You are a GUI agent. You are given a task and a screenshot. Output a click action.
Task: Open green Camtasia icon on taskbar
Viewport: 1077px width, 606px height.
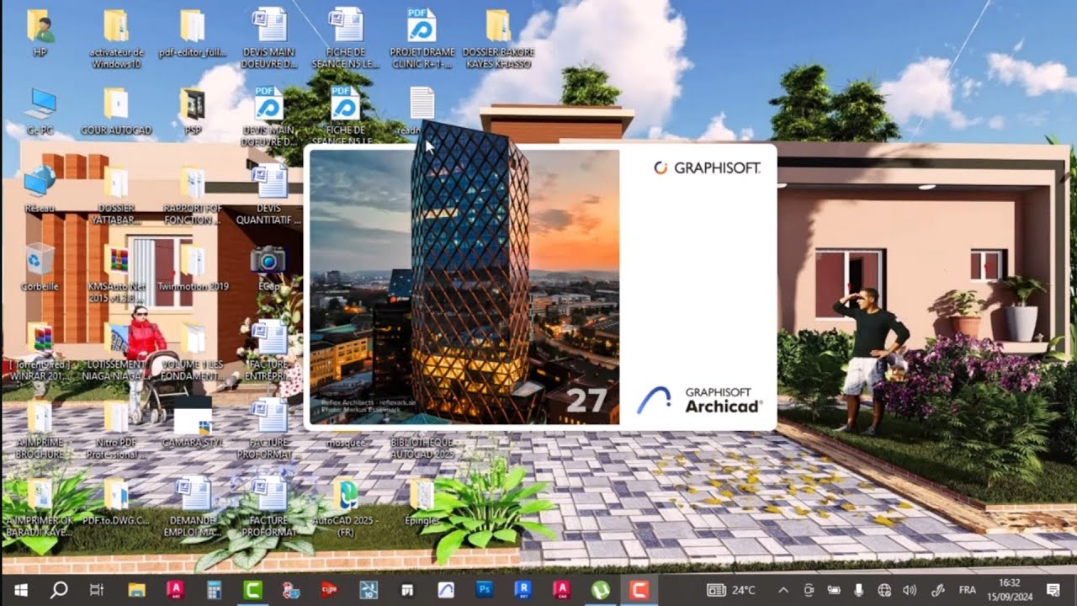pos(252,589)
